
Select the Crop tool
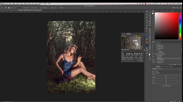(150, 20)
